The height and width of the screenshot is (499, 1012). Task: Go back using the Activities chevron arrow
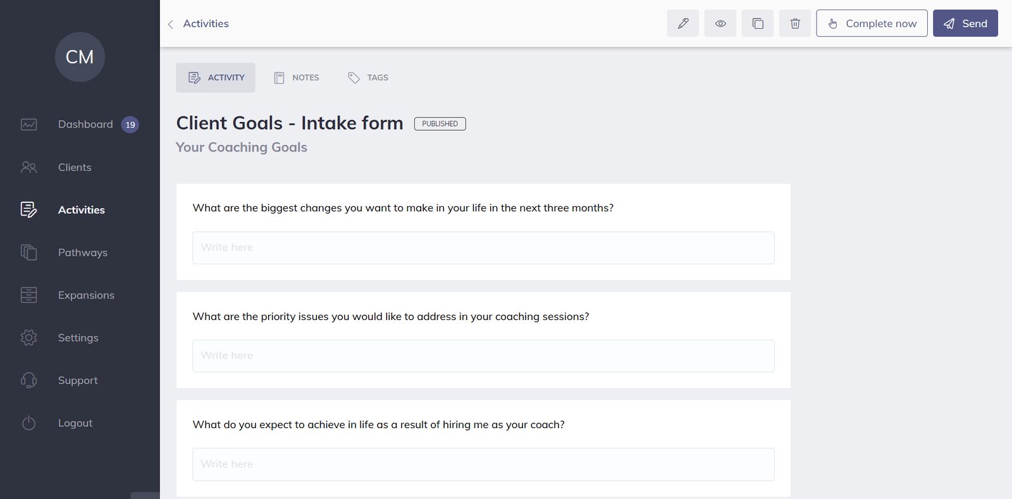click(170, 24)
